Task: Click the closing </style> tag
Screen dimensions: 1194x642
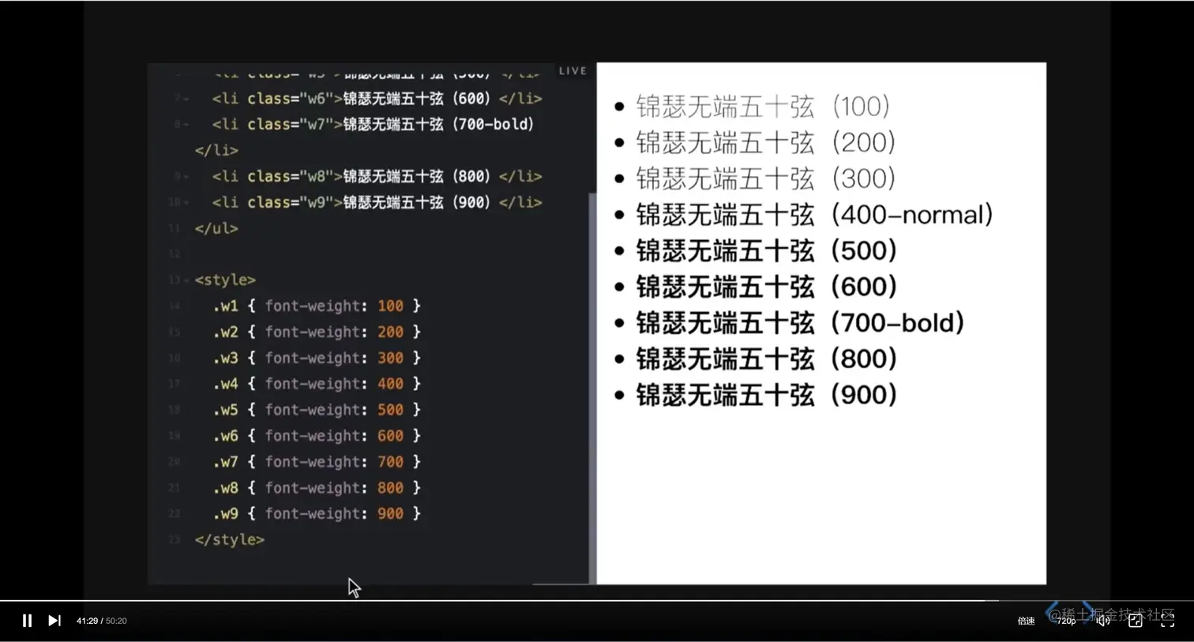Action: (x=230, y=539)
